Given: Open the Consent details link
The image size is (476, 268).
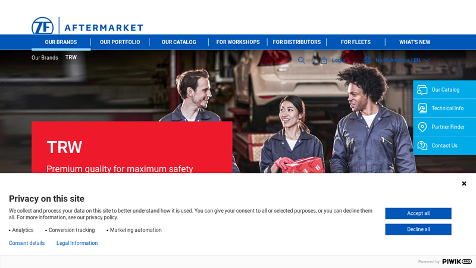Looking at the screenshot, I should click(x=27, y=243).
